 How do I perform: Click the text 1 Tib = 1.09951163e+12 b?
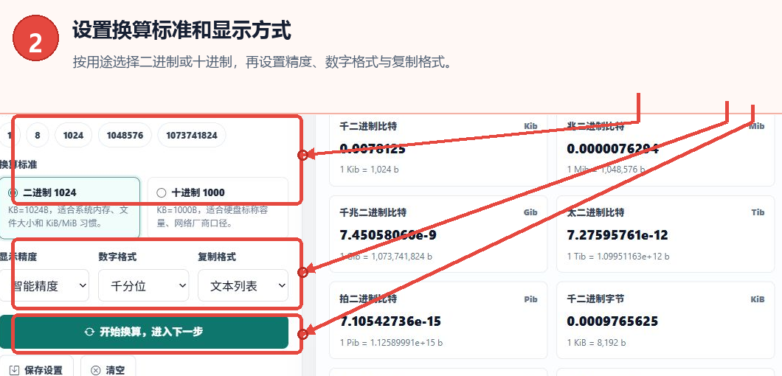tap(618, 257)
